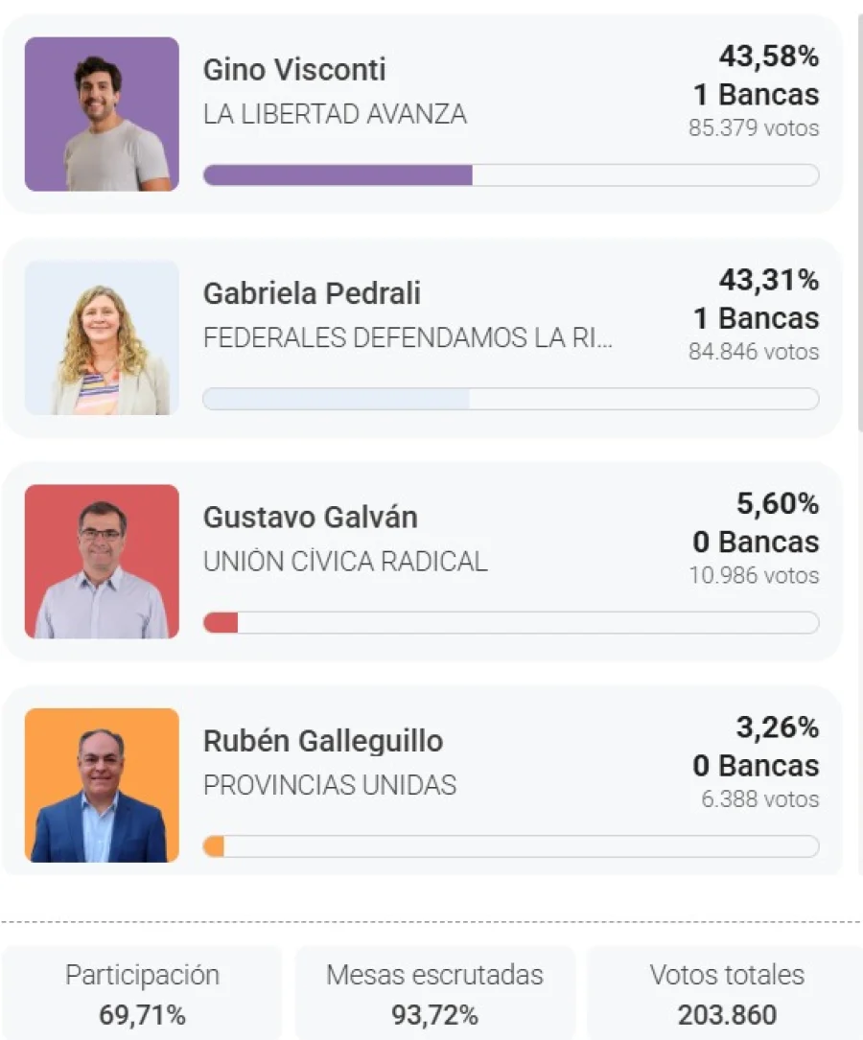
Task: Click Gabriela Pedrali's candidate photo
Action: click(x=102, y=337)
